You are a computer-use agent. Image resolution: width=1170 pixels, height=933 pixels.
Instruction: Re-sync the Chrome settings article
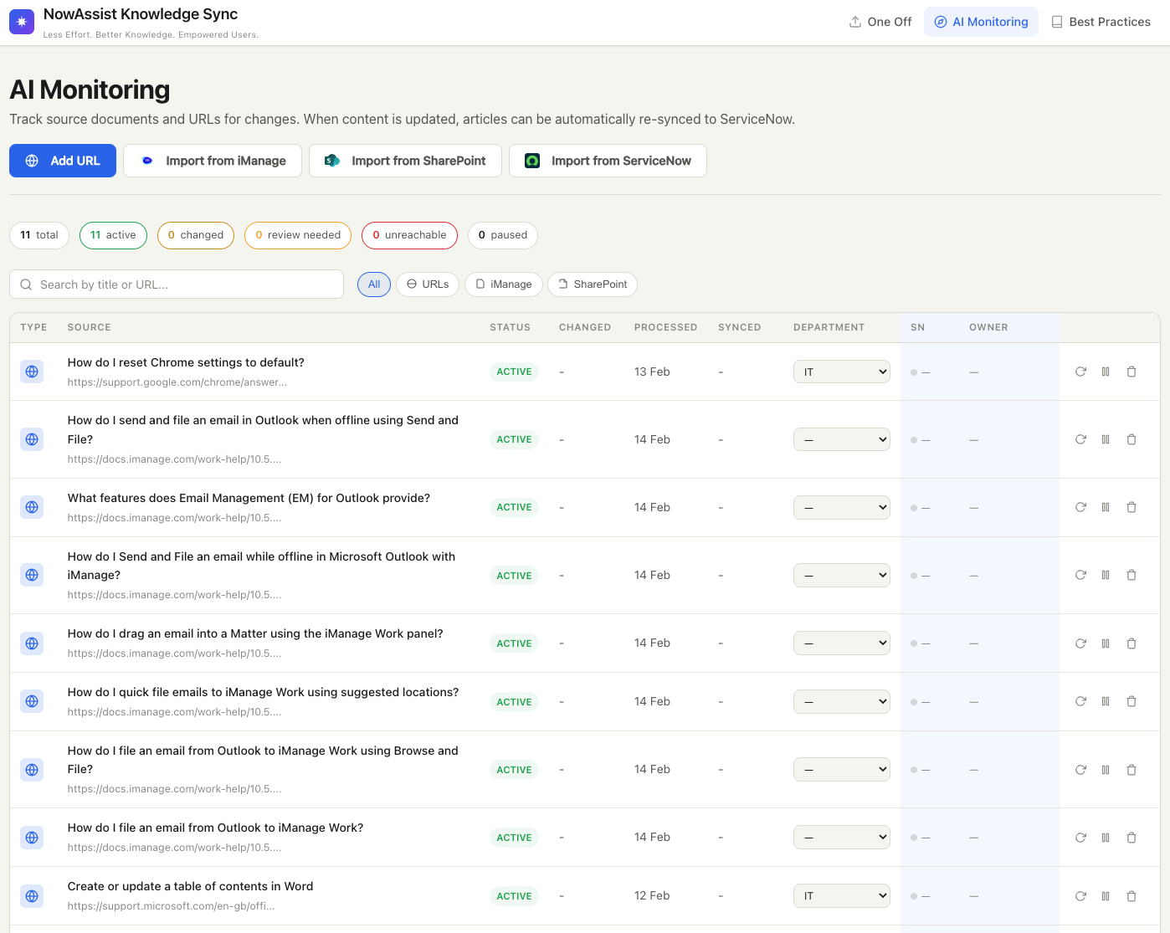click(x=1080, y=371)
